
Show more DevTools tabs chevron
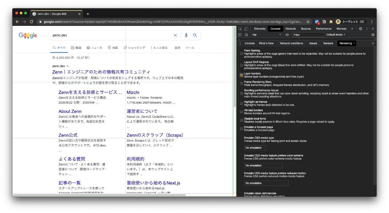click(352, 29)
